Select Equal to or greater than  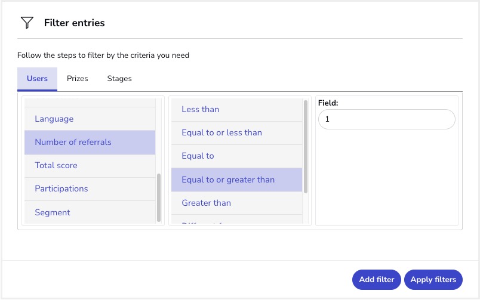click(x=236, y=180)
